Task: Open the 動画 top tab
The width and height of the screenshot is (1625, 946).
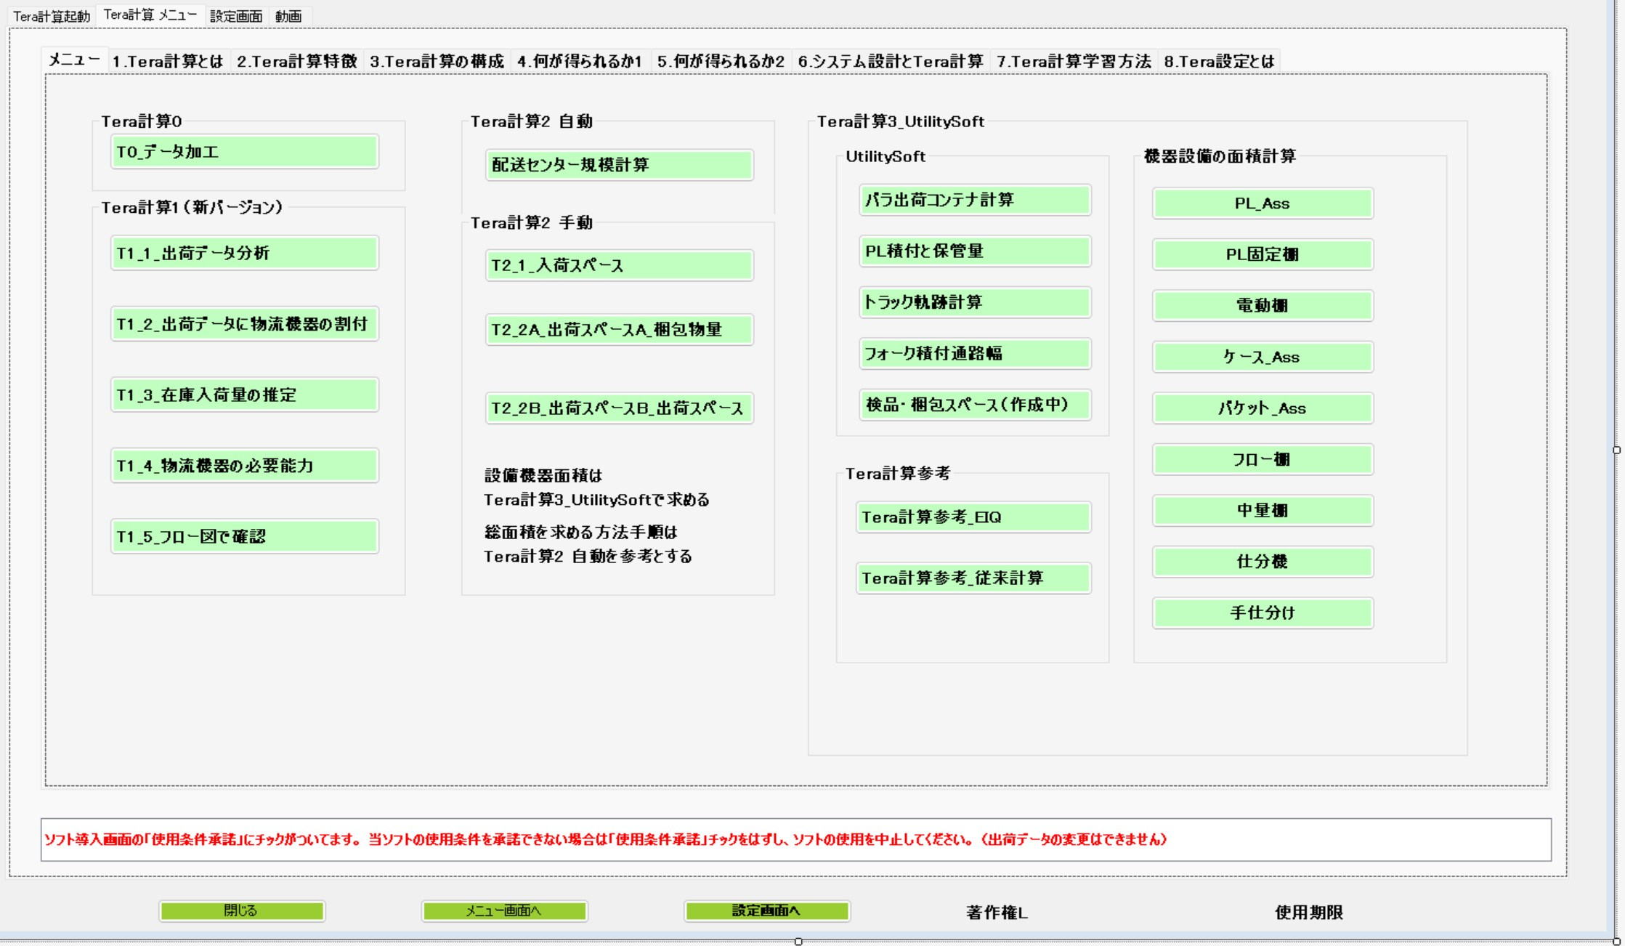Action: (x=288, y=16)
